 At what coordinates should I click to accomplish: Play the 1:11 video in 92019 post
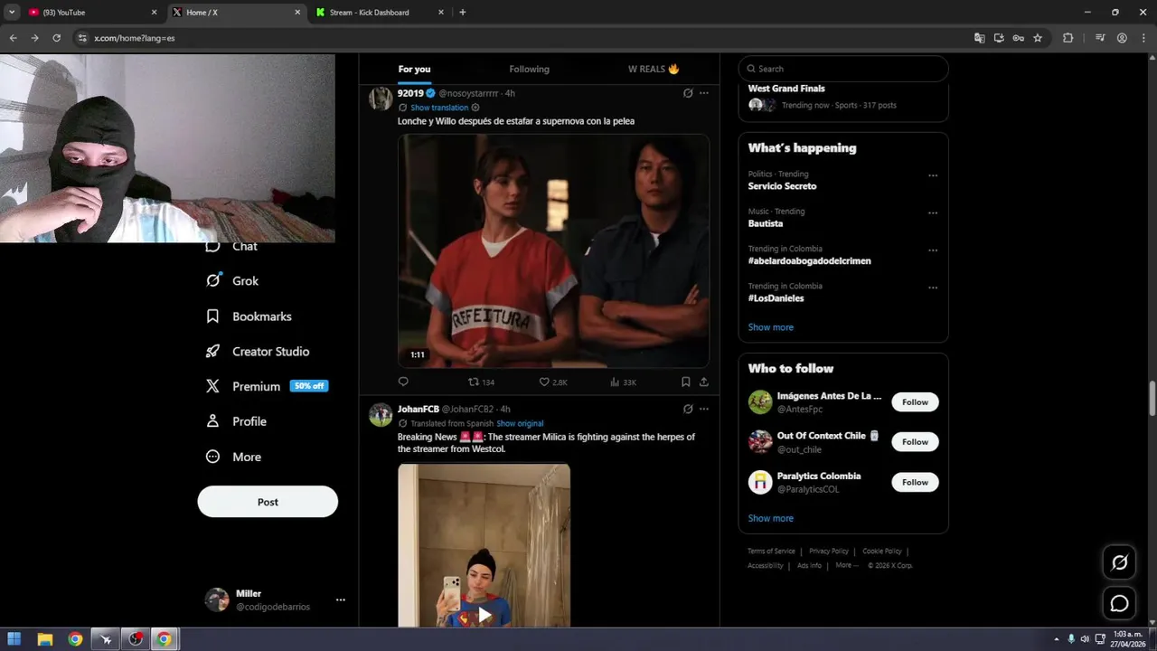[553, 250]
